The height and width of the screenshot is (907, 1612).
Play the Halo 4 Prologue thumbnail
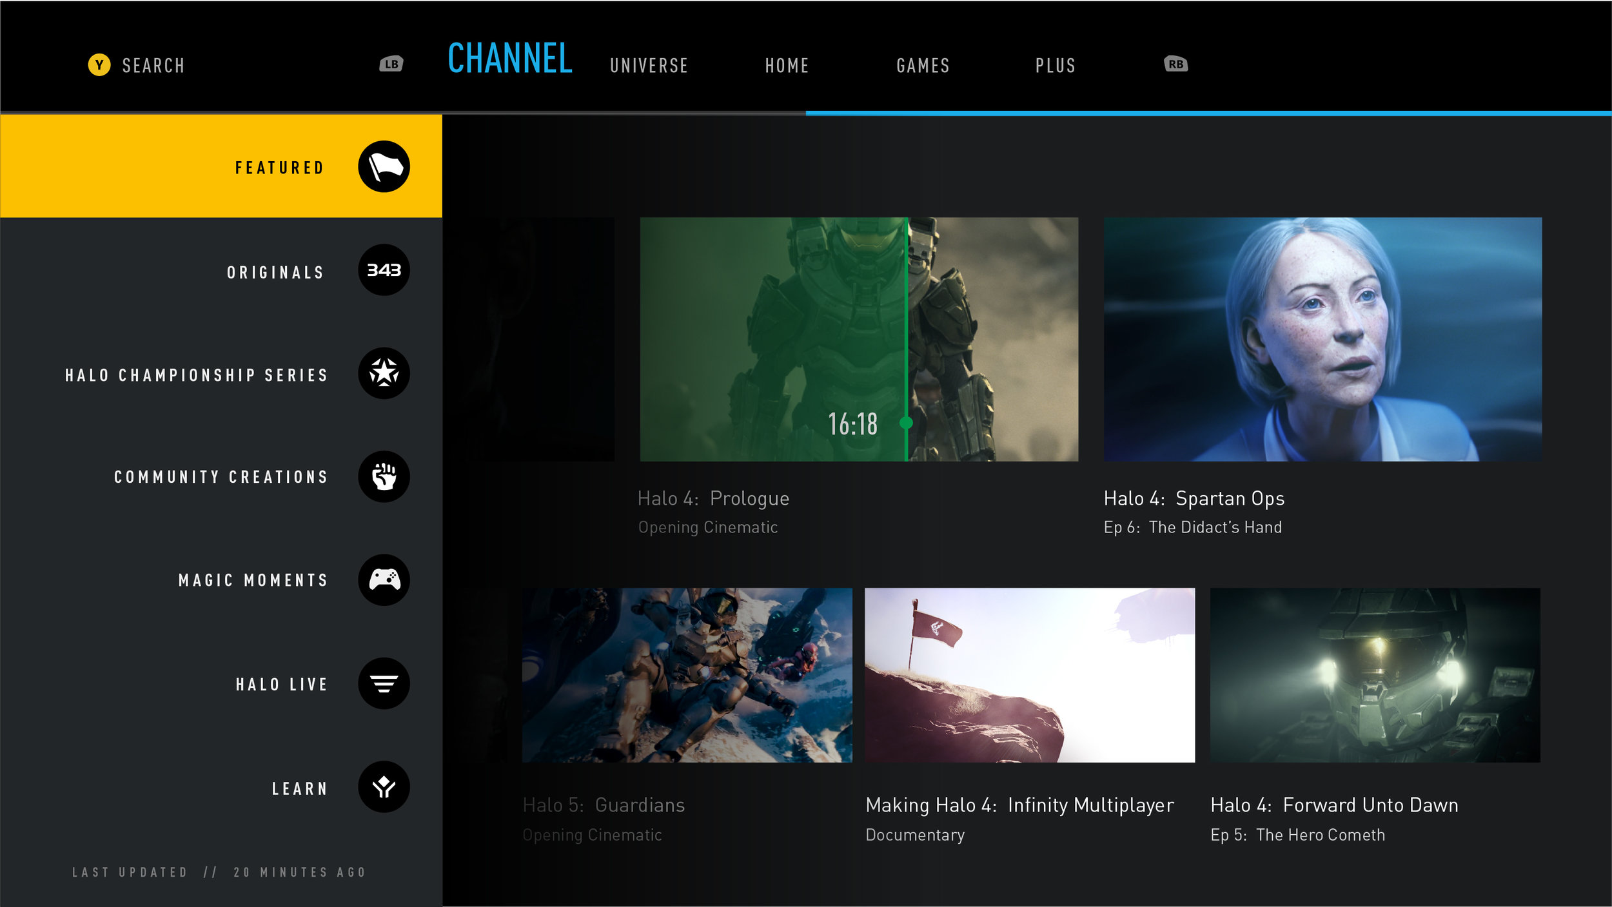(x=859, y=339)
